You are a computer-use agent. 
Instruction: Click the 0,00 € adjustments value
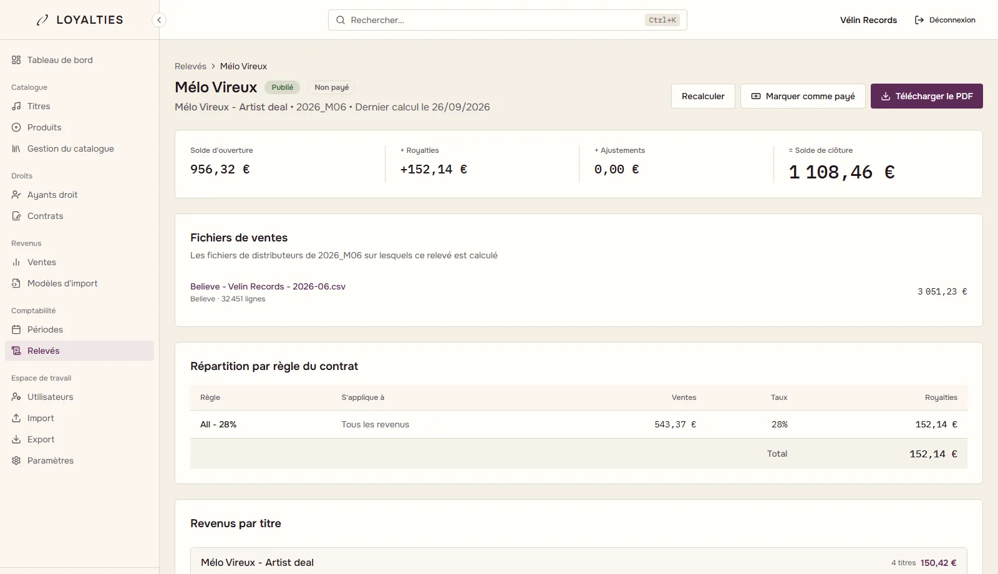coord(616,169)
